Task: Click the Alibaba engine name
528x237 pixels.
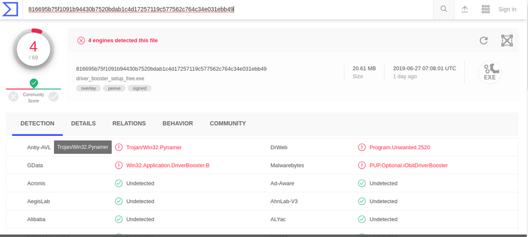Action: pos(36,219)
